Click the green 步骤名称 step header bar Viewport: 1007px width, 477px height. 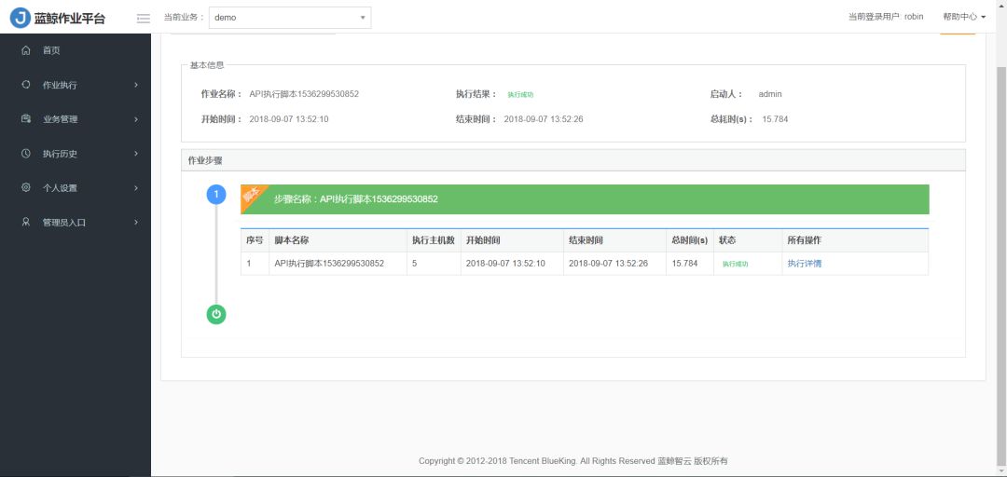click(x=585, y=199)
